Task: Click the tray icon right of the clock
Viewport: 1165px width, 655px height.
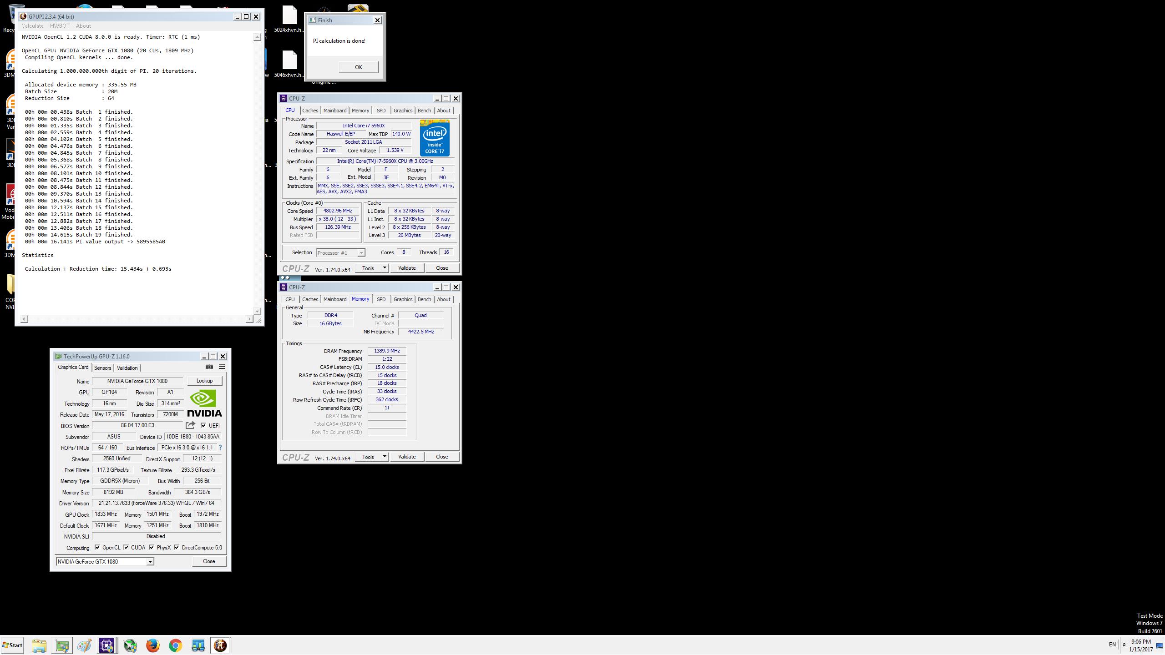Action: 1159,645
